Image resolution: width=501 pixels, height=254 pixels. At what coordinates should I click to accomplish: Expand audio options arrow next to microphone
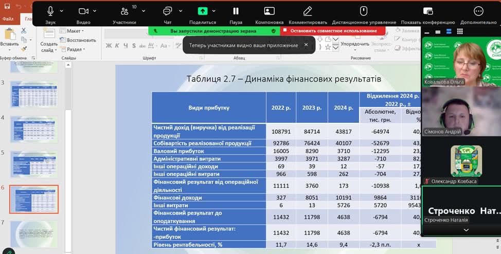point(62,11)
